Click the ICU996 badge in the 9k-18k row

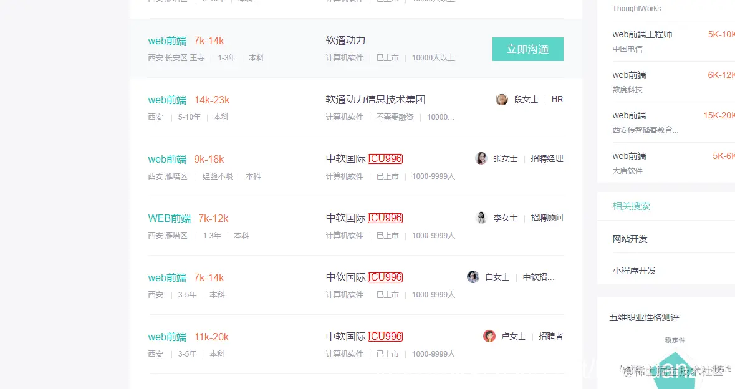point(385,159)
